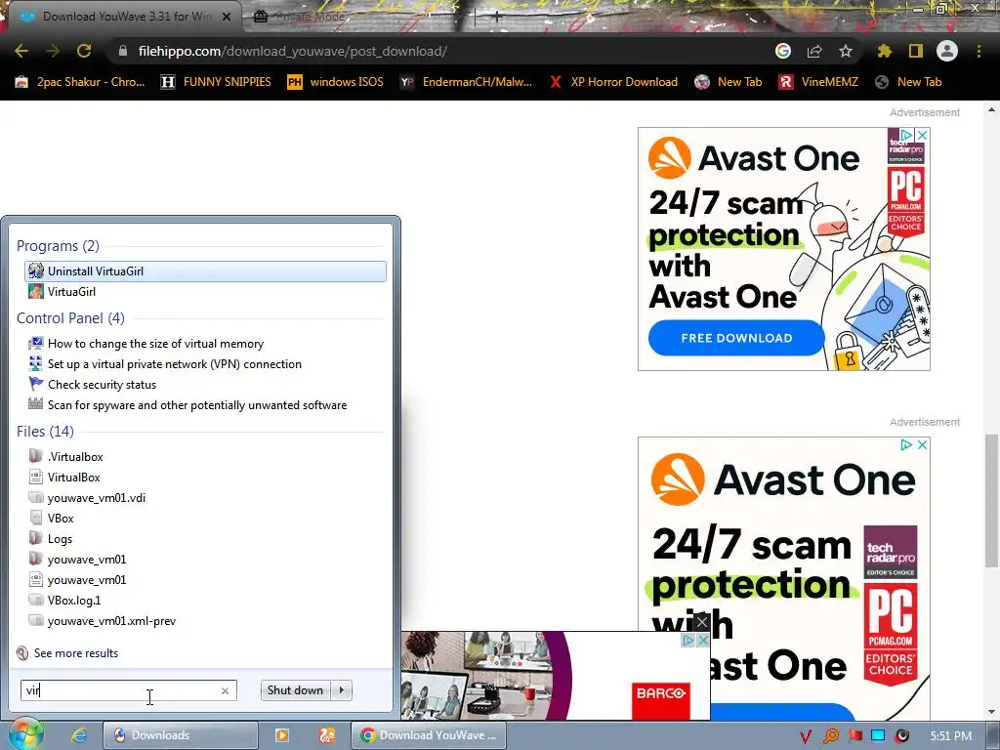Open Scan for spyware item
The width and height of the screenshot is (1000, 750).
pyautogui.click(x=205, y=404)
